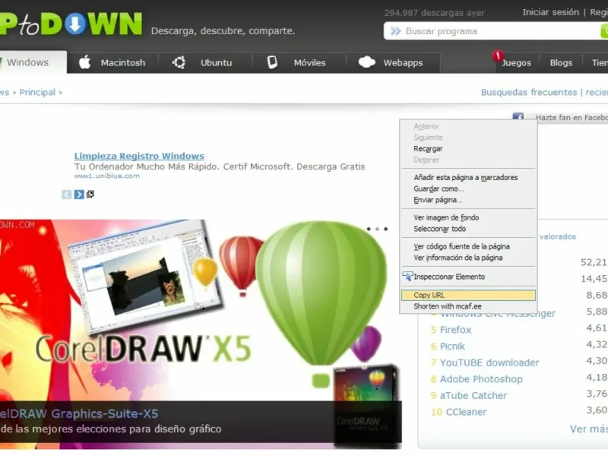This screenshot has width=608, height=456.
Task: Choose Ver código fuente de la página
Action: (468, 246)
